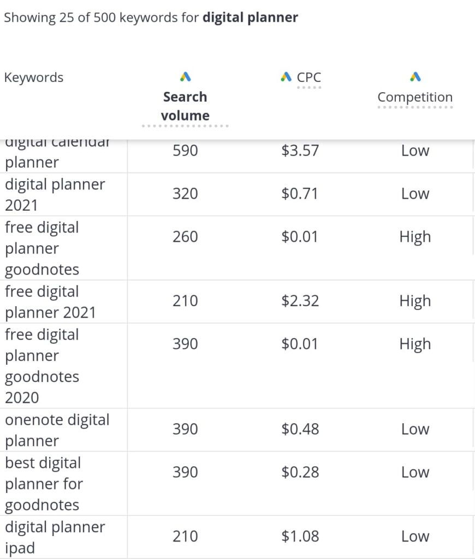
Task: Click the Keywords column header
Action: 34,78
